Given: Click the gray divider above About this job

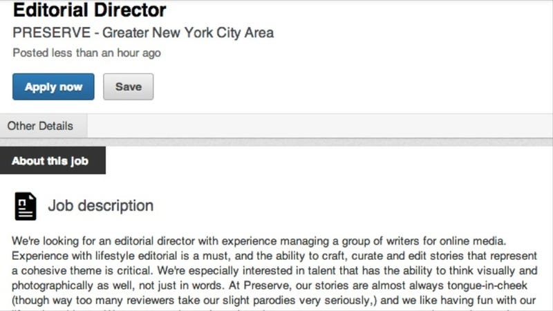Looking at the screenshot, I should (276, 142).
